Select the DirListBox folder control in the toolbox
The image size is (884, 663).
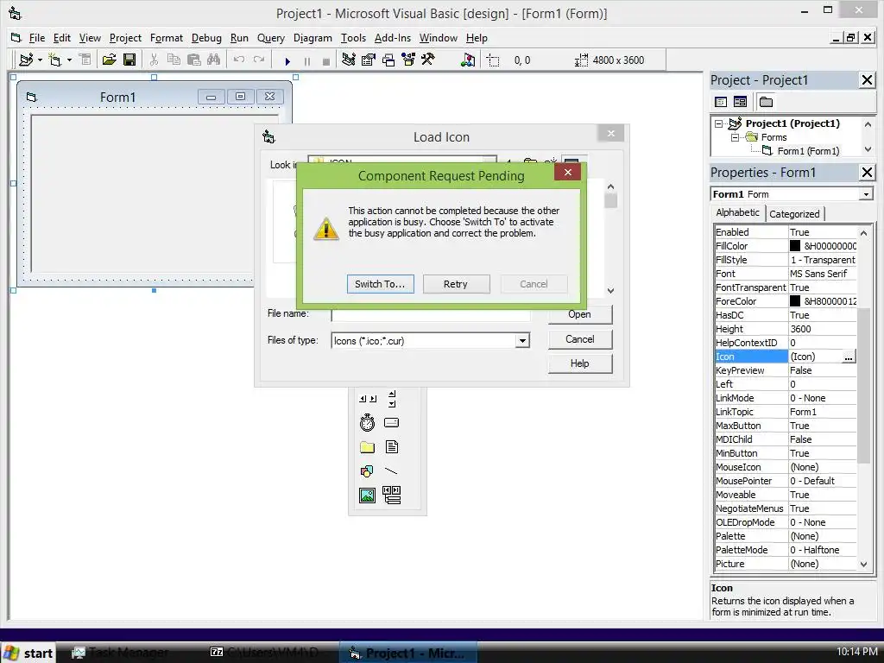(367, 447)
